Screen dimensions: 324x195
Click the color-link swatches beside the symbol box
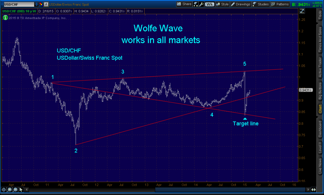pyautogui.click(x=41, y=4)
